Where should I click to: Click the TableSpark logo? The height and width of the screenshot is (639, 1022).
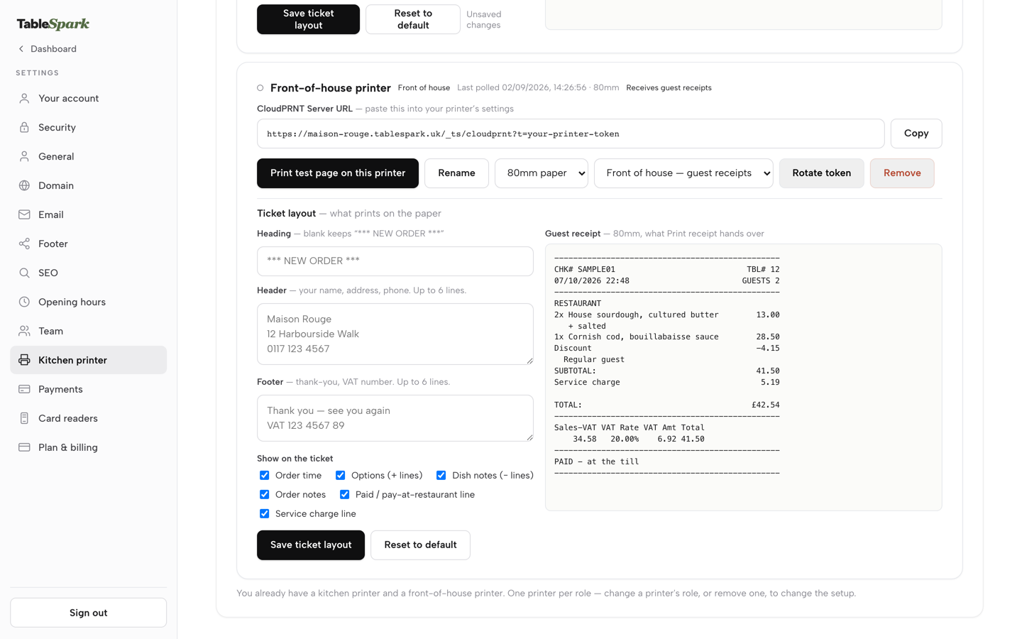click(x=53, y=23)
